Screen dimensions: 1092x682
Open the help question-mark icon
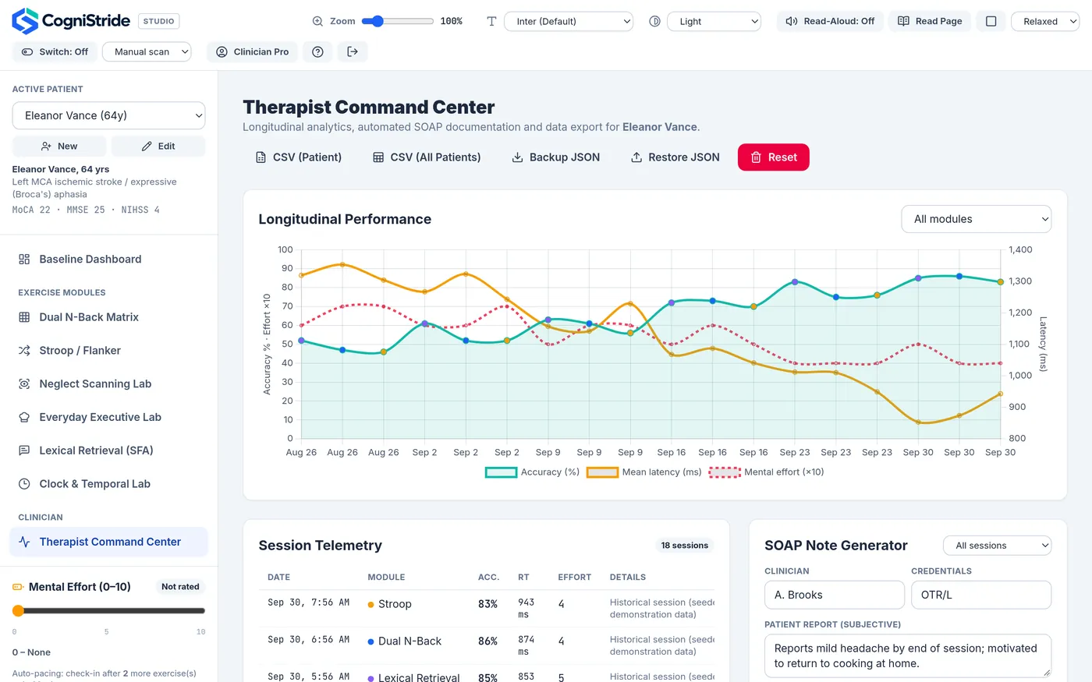pyautogui.click(x=317, y=51)
